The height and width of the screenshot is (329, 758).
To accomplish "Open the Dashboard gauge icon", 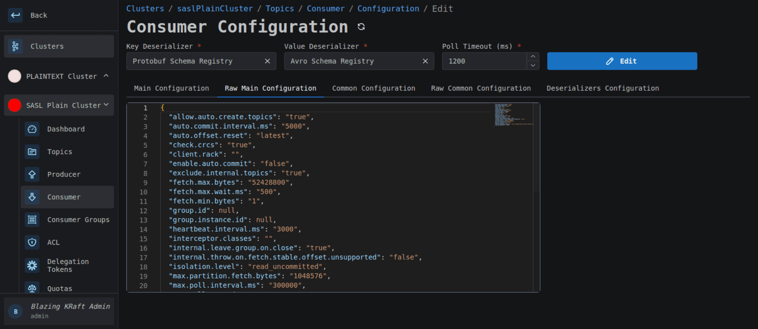I will [32, 129].
